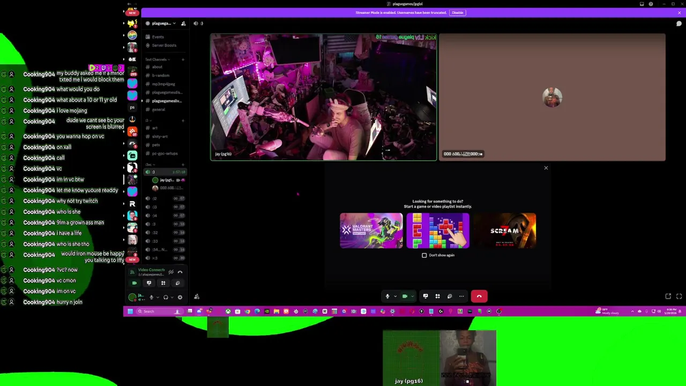
Task: Focus the taskbar Search box
Action: pyautogui.click(x=159, y=311)
